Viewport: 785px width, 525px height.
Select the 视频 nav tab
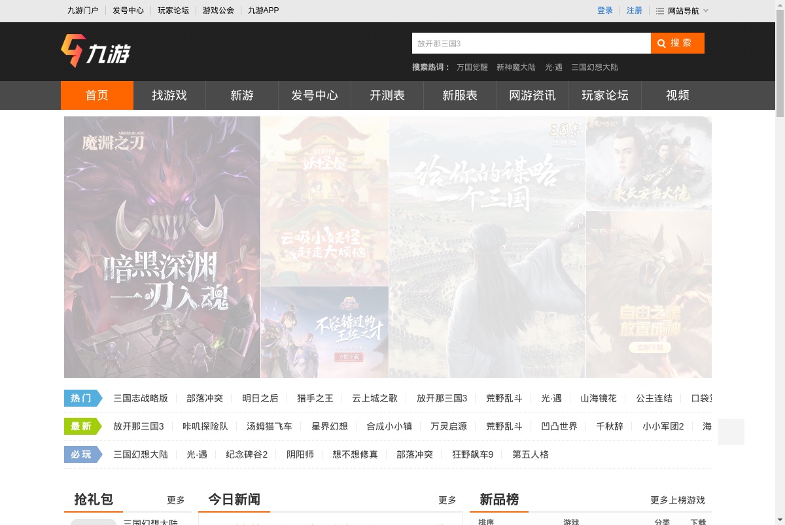click(678, 95)
